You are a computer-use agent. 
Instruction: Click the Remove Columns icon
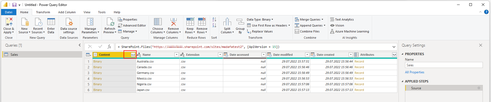pyautogui.click(x=173, y=22)
